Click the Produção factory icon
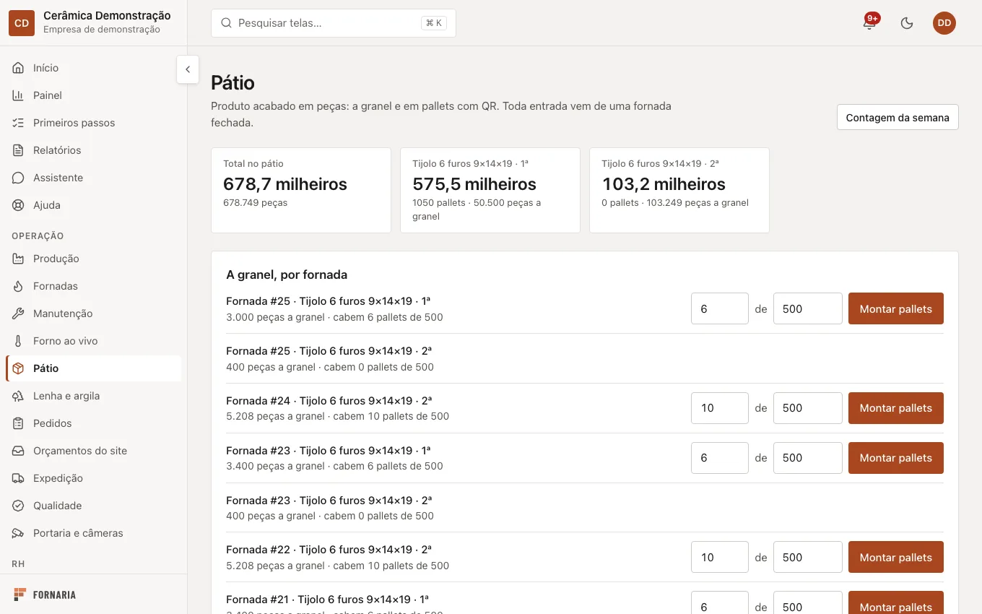Viewport: 982px width, 614px height. pos(18,259)
